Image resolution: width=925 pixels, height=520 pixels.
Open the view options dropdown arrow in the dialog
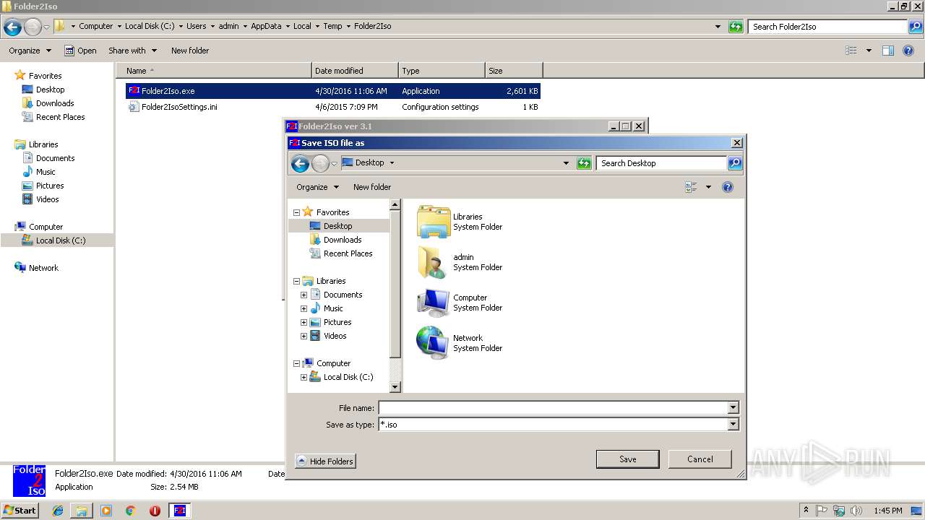click(708, 187)
